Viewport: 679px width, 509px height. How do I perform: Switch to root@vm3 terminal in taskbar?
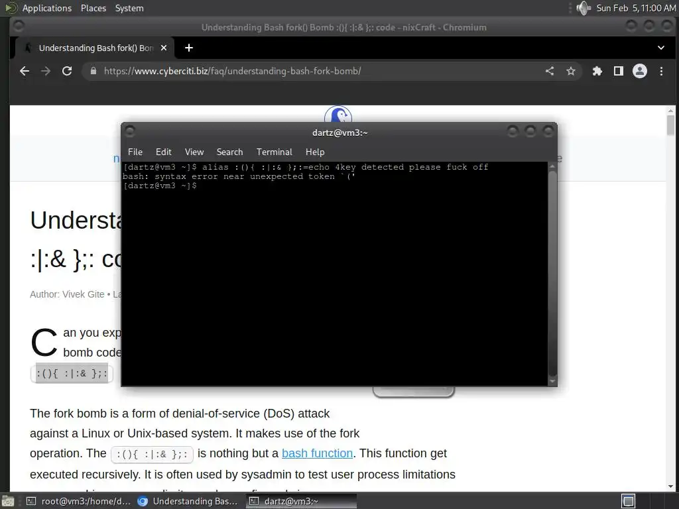click(x=78, y=501)
